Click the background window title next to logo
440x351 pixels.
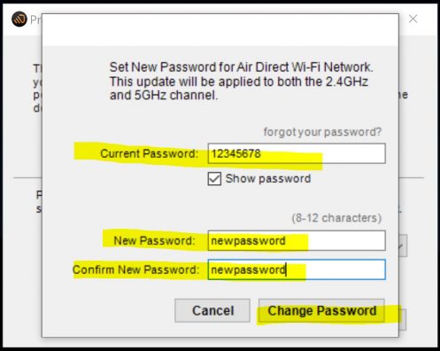tap(36, 19)
